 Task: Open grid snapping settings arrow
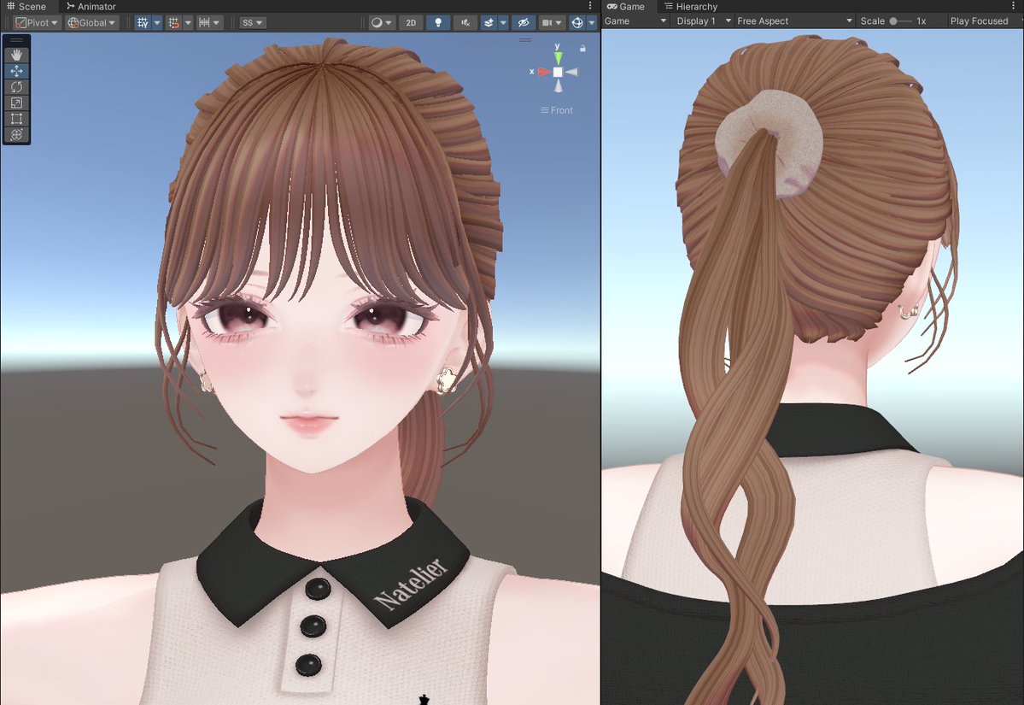point(188,23)
